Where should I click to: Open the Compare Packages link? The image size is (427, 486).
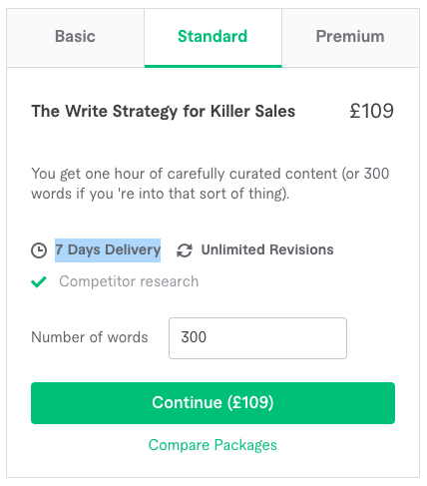click(213, 445)
